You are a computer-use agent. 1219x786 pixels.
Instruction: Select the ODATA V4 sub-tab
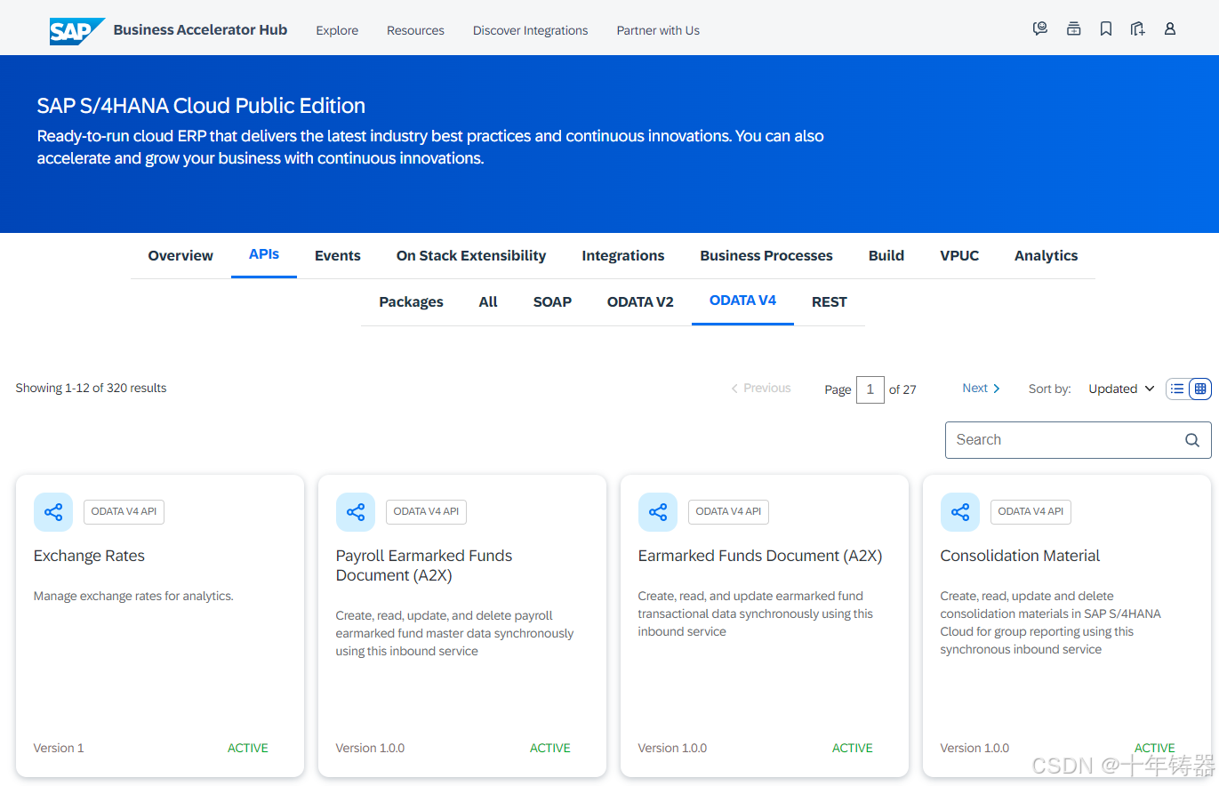[x=742, y=301]
